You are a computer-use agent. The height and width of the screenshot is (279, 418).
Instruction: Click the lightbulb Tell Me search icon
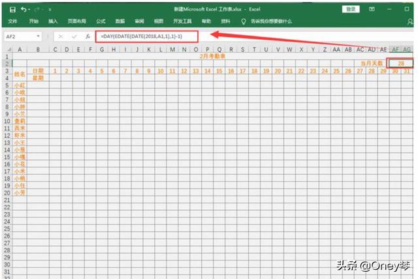coord(244,22)
